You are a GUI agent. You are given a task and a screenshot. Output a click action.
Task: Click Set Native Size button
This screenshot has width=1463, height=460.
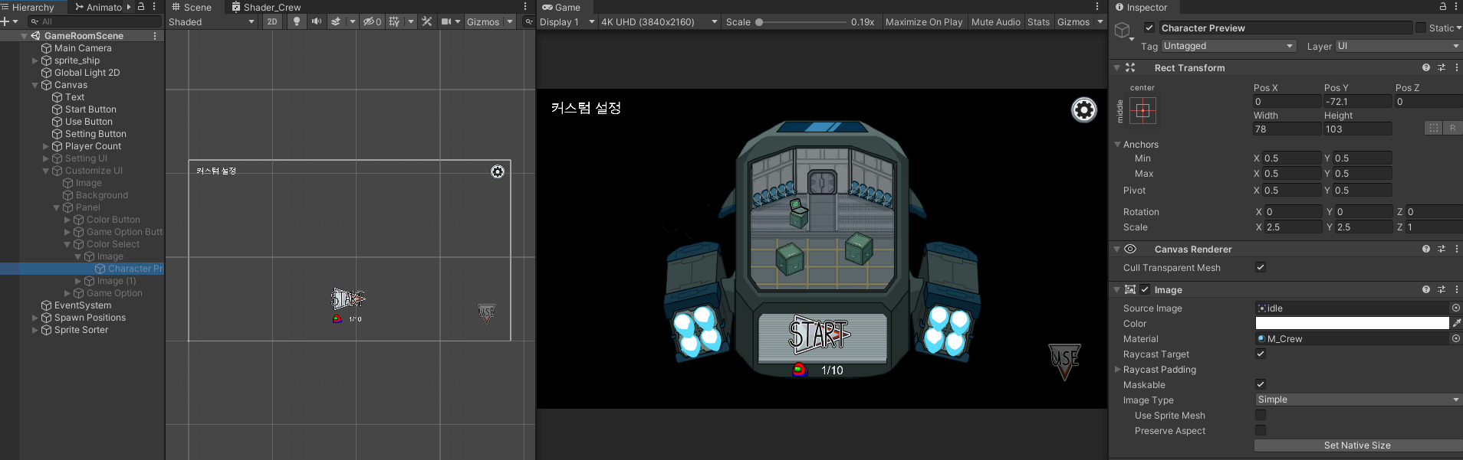point(1357,445)
